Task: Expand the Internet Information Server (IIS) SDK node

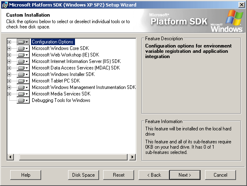Action: coord(9,62)
